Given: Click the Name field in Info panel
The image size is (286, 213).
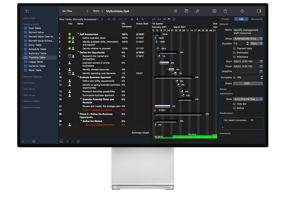Looking at the screenshot, I should pyautogui.click(x=248, y=31).
